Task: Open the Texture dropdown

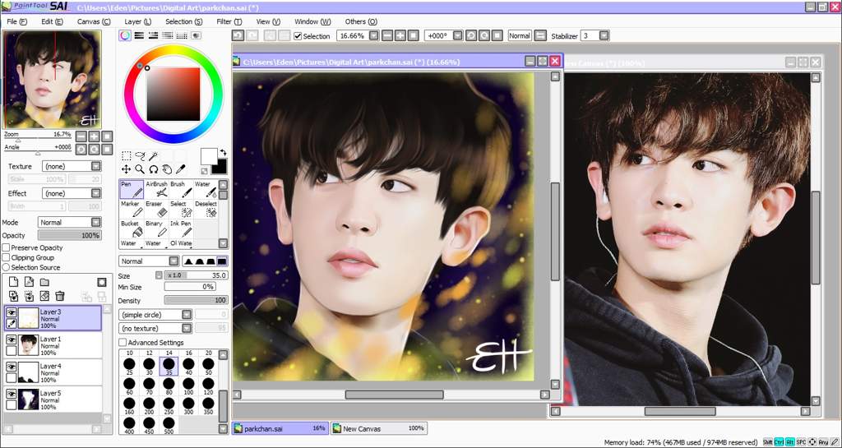Action: click(72, 166)
